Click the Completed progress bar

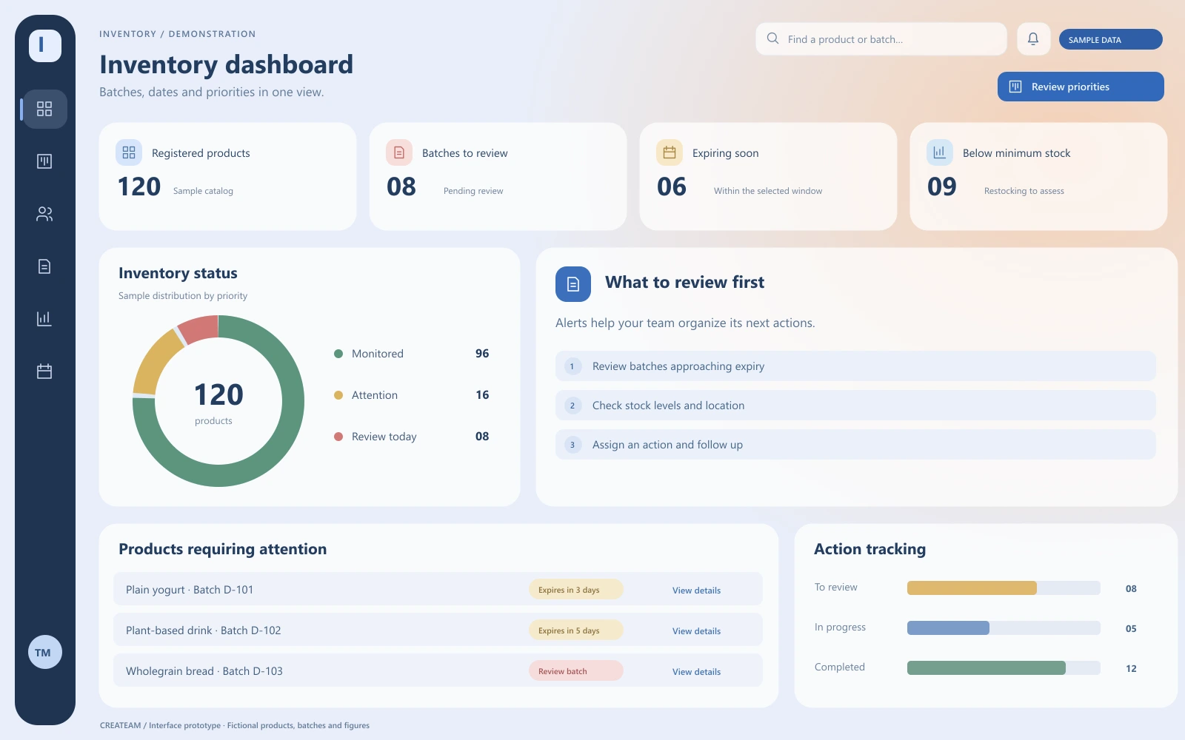pos(1004,668)
